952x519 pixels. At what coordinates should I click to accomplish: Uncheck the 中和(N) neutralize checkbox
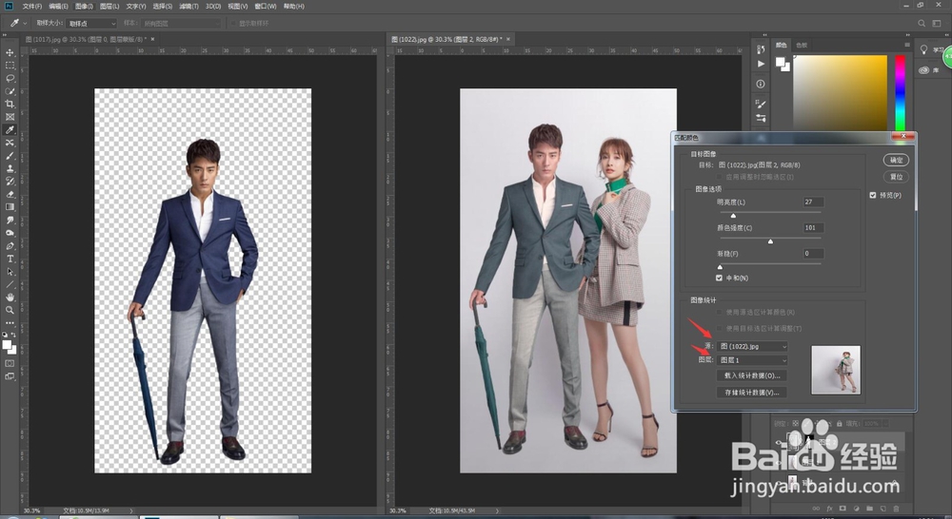coord(720,278)
